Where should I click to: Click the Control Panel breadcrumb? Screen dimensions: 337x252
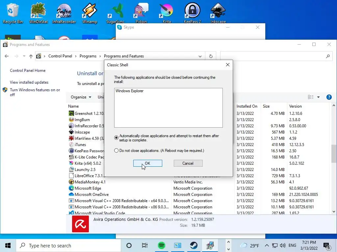pos(60,56)
